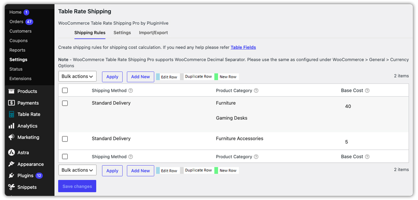Open the Table Fields help link

coord(243,48)
